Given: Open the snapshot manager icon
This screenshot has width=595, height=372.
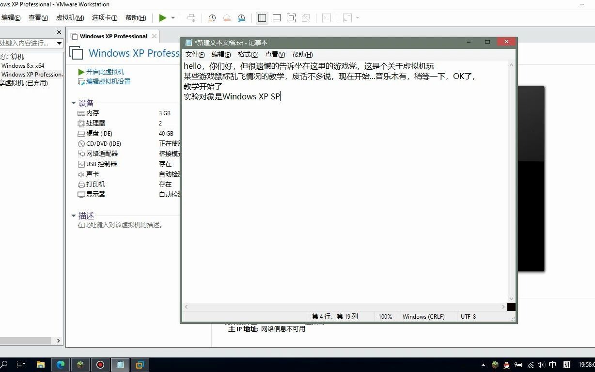Looking at the screenshot, I should [x=241, y=18].
